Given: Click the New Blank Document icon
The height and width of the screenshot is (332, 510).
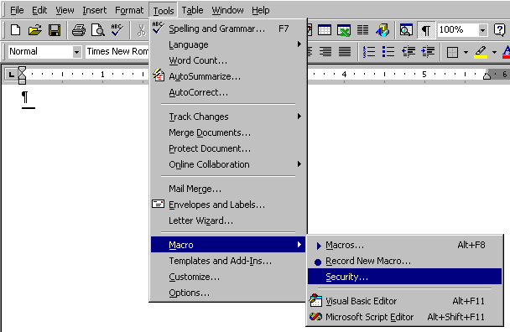Looking at the screenshot, I should (15, 30).
